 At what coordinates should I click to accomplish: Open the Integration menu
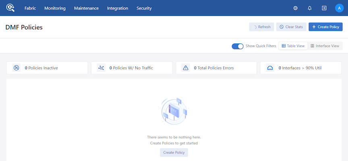[118, 8]
